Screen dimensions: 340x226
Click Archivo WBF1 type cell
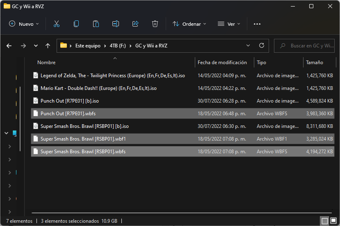click(x=272, y=139)
